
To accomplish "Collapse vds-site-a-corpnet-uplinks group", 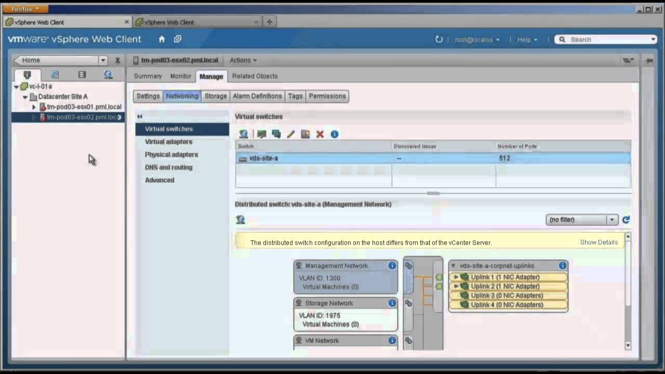I will point(453,265).
